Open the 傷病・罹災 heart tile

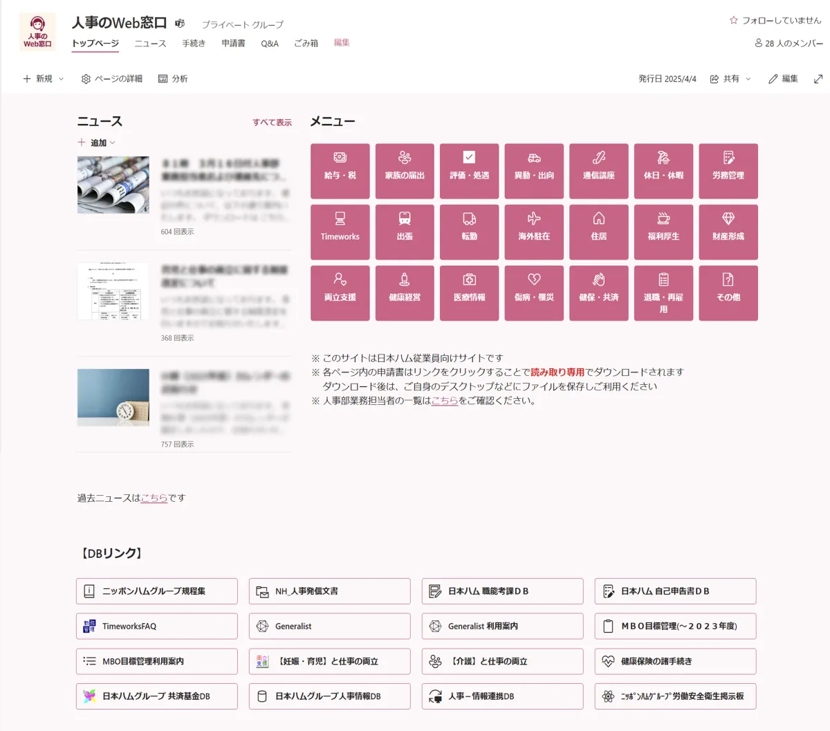(534, 293)
